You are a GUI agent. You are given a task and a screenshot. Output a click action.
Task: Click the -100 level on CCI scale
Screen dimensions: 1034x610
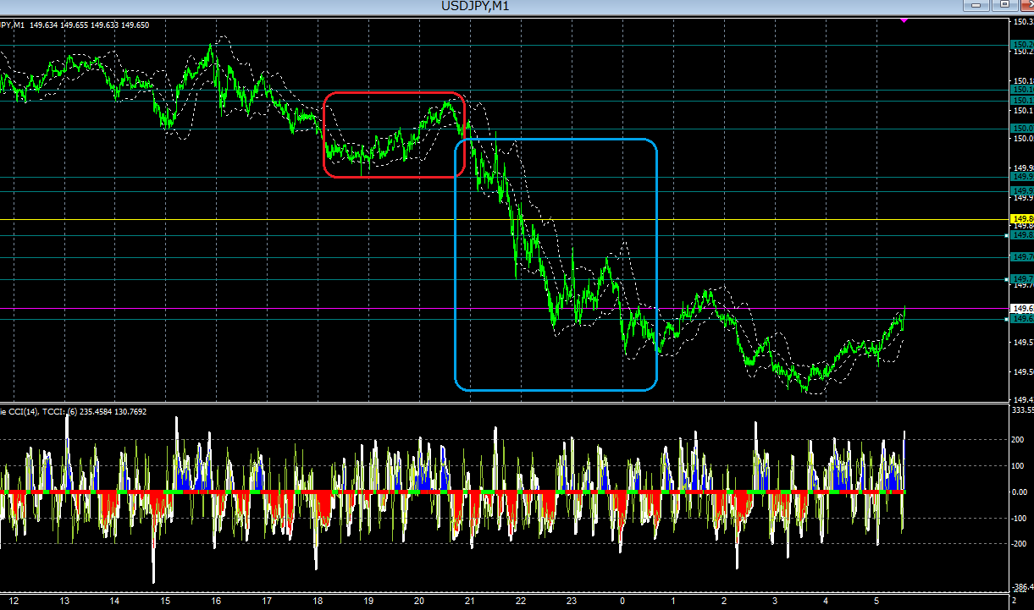coord(1020,518)
